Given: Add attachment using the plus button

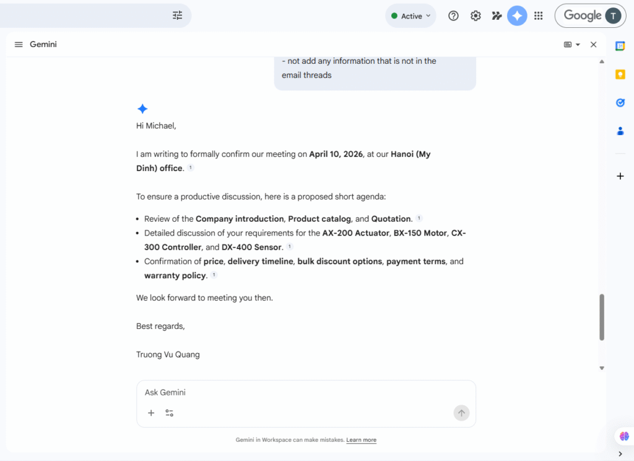Looking at the screenshot, I should pyautogui.click(x=151, y=413).
